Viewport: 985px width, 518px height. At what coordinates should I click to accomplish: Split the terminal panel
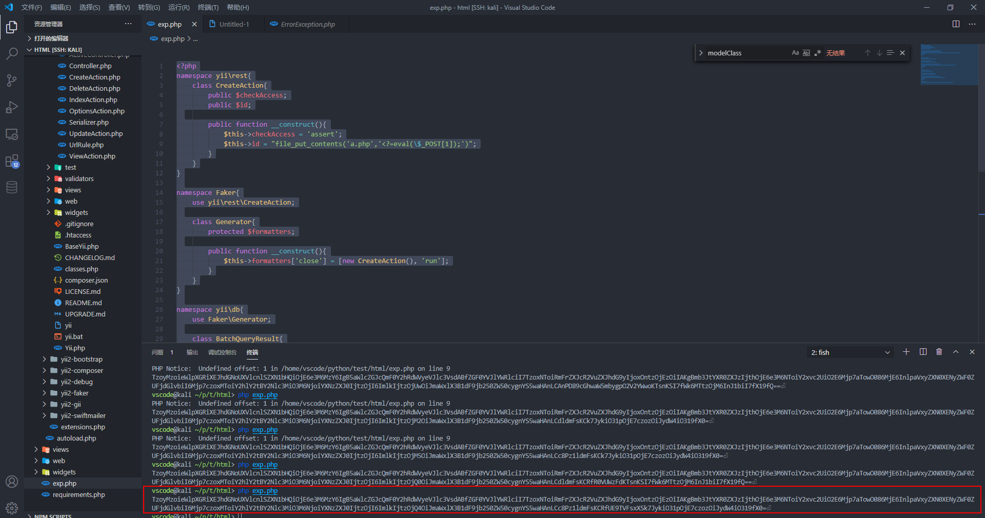[x=923, y=352]
